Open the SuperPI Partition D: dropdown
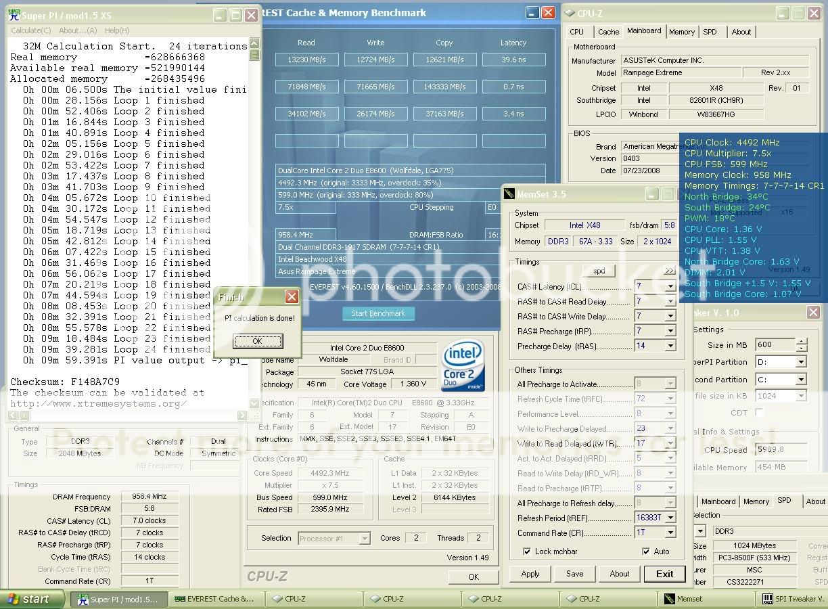Screen dimensions: 828x609 pos(801,362)
